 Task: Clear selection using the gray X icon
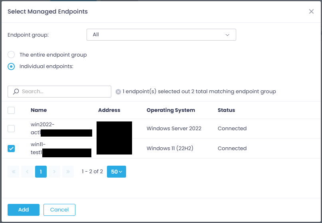click(118, 92)
